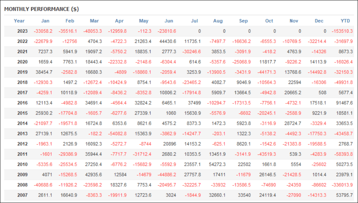The image size is (358, 203).
Task: Select the Monthly Performance ($) heading
Action: click(x=42, y=9)
